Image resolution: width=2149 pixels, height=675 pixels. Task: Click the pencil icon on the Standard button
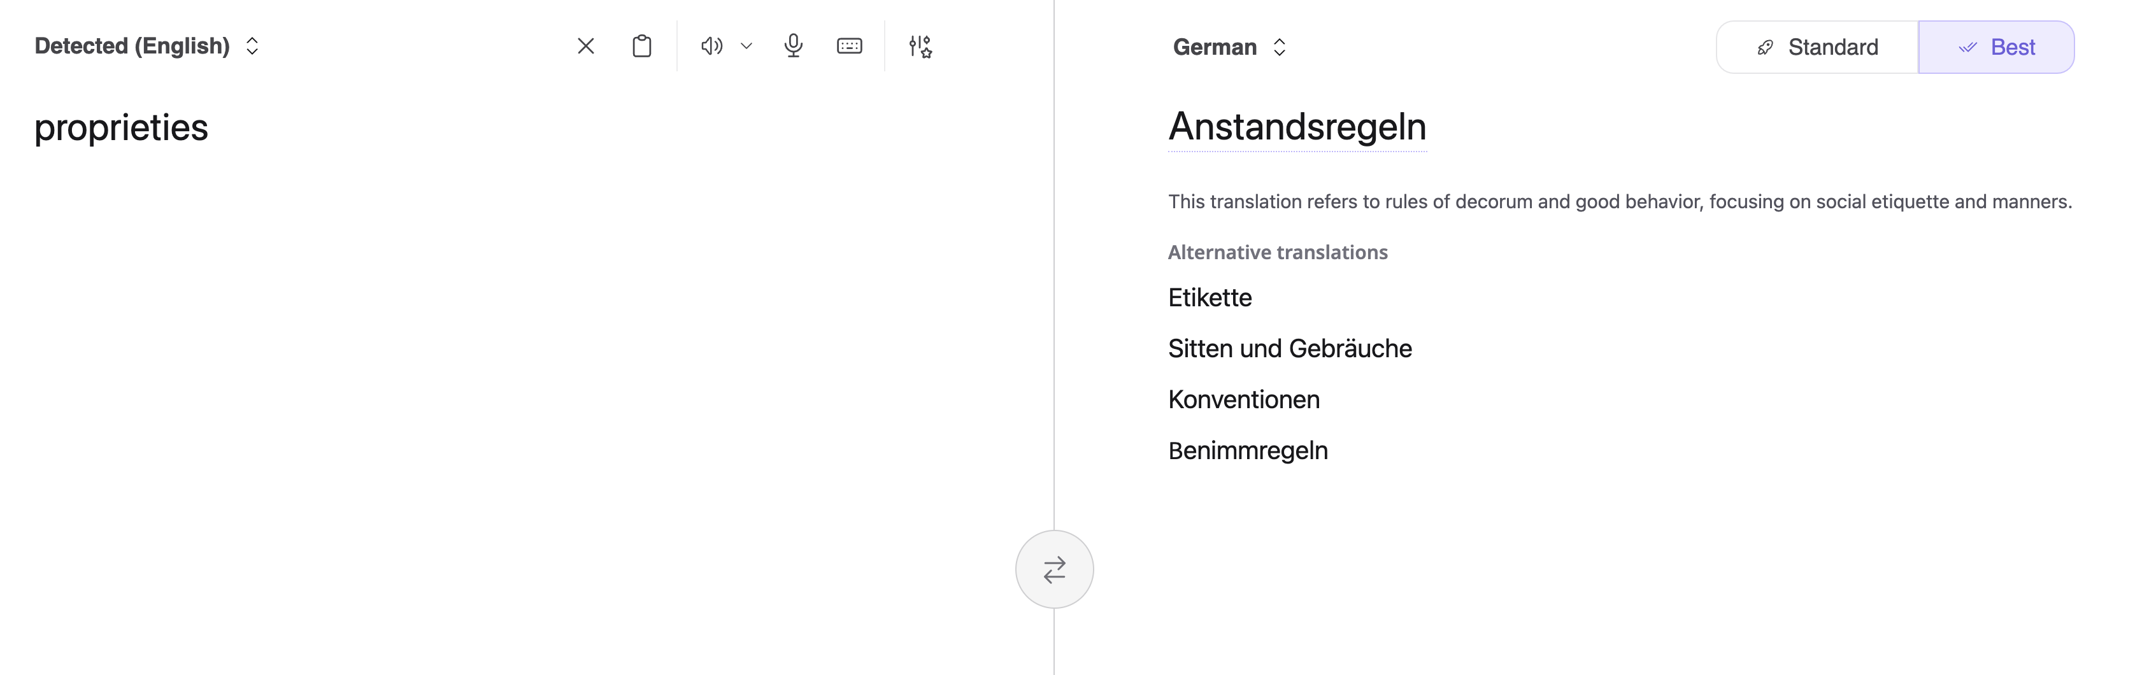click(x=1763, y=46)
